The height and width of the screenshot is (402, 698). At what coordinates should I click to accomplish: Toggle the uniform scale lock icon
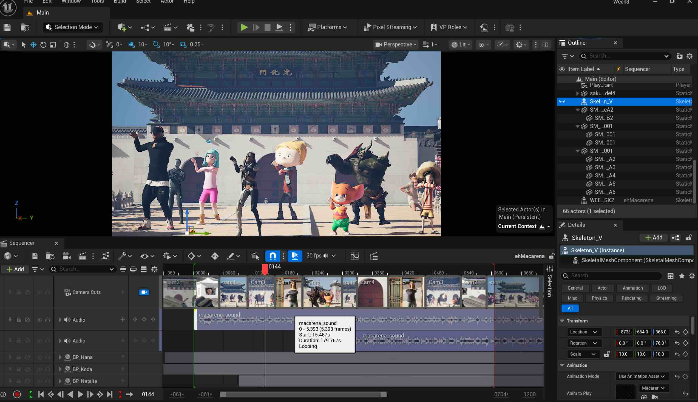click(606, 354)
